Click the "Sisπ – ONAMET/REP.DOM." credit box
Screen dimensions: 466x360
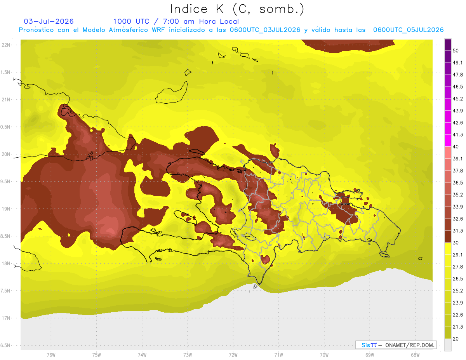pos(396,345)
